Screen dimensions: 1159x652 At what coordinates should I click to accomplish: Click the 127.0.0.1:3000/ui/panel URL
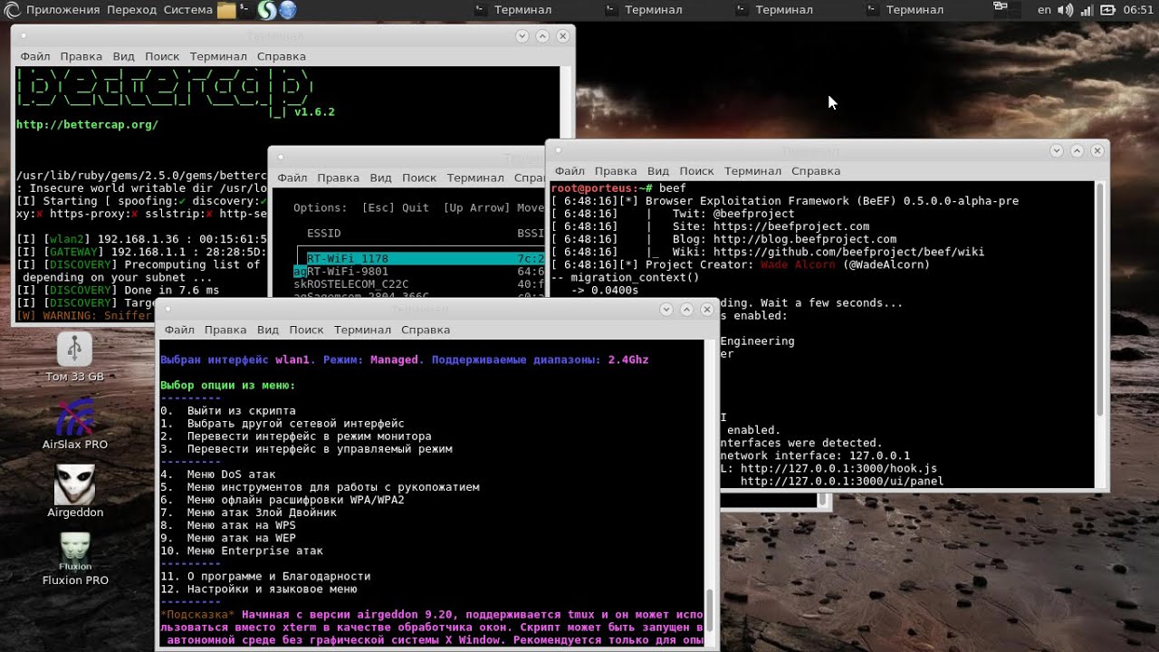coord(842,481)
